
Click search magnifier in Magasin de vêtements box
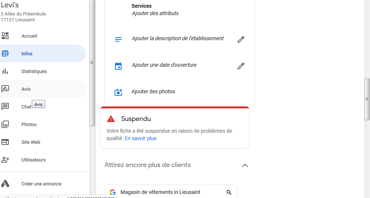pyautogui.click(x=229, y=192)
